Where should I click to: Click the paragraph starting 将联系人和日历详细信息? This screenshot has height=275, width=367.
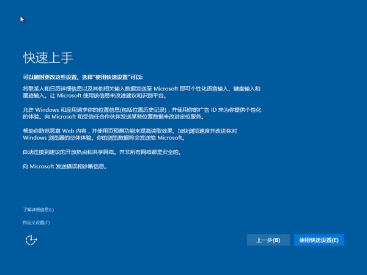(142, 92)
